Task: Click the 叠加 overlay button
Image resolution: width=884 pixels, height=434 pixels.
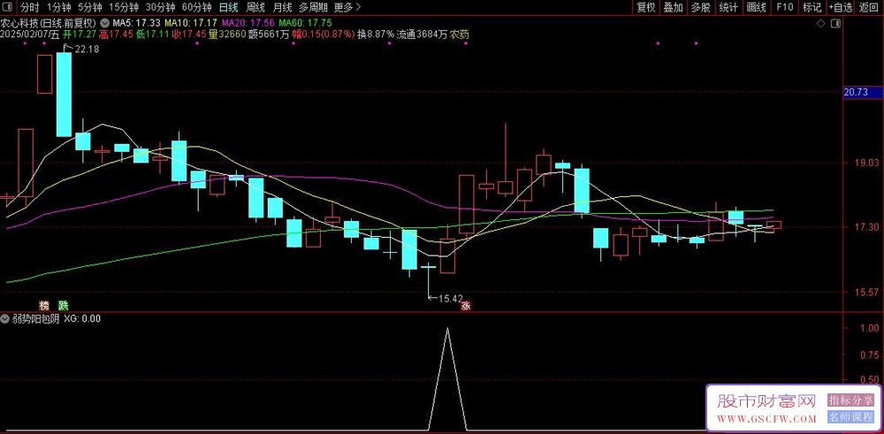Action: (x=673, y=7)
